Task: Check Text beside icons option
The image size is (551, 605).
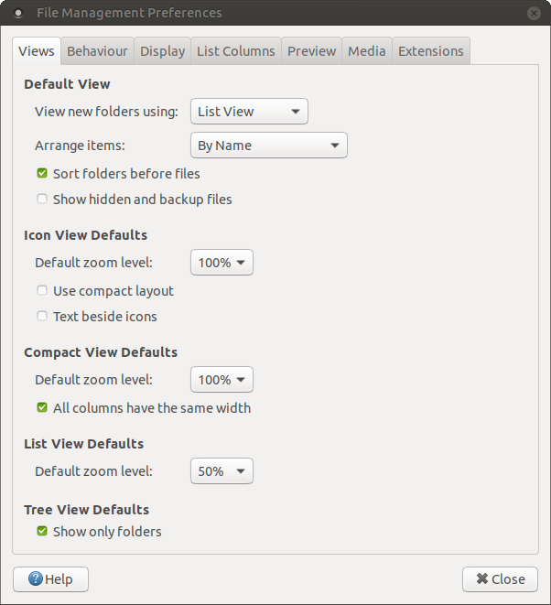Action: pos(42,316)
